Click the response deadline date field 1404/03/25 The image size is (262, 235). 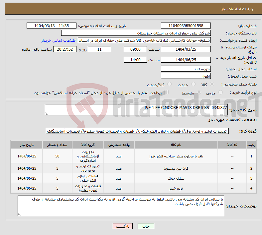pos(186,49)
